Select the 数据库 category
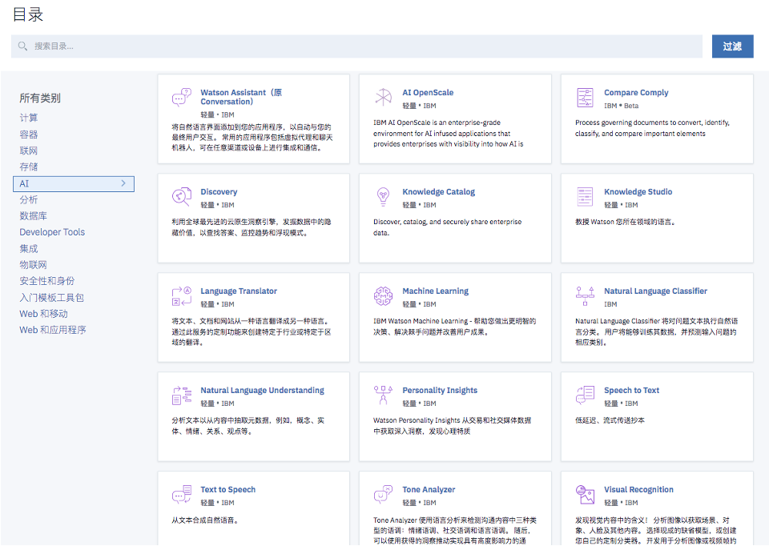The width and height of the screenshot is (769, 546). 34,215
